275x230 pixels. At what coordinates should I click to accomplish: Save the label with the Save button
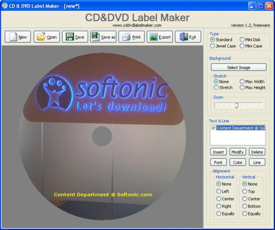click(x=75, y=37)
